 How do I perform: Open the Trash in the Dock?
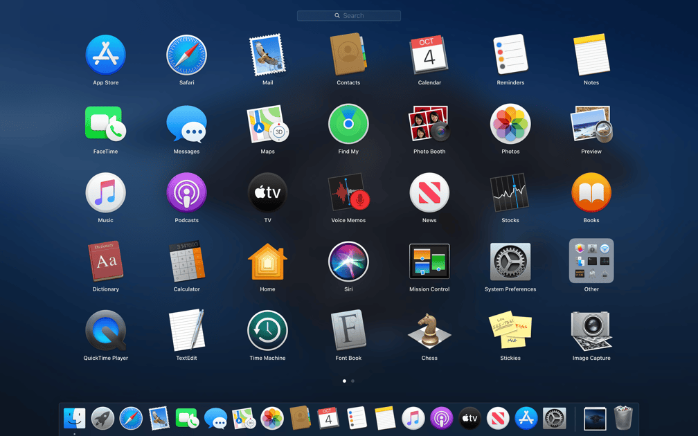tap(623, 418)
